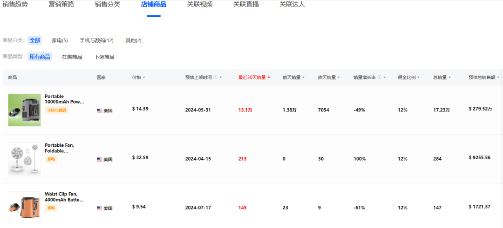Image resolution: width=503 pixels, height=228 pixels.
Task: Click US flag in the Portable Fan row
Action: coord(100,160)
